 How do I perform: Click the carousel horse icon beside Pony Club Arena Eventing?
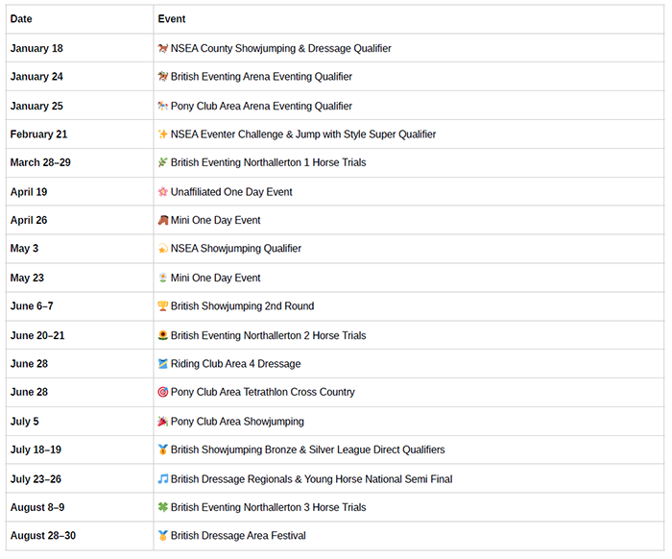point(163,106)
